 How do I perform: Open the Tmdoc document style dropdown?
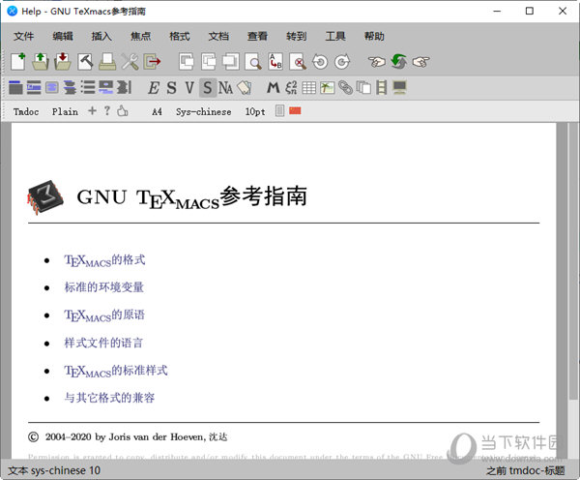pyautogui.click(x=26, y=111)
